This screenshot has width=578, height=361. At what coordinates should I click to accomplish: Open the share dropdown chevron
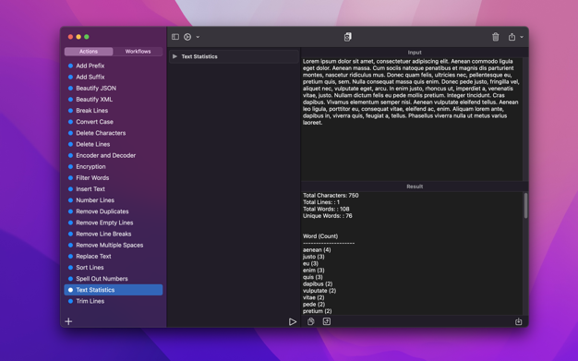pos(522,37)
